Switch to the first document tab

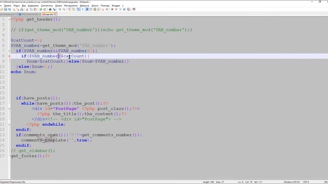click(7, 14)
